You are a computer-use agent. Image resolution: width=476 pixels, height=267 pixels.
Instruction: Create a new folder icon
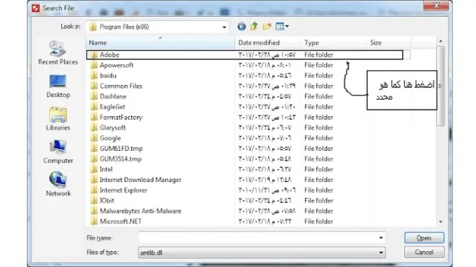267,27
